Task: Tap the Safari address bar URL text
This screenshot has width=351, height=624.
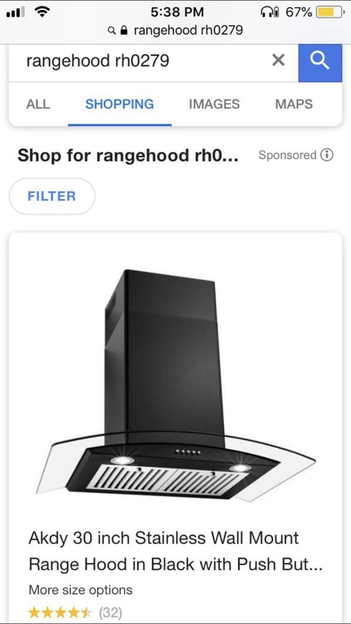Action: [188, 30]
